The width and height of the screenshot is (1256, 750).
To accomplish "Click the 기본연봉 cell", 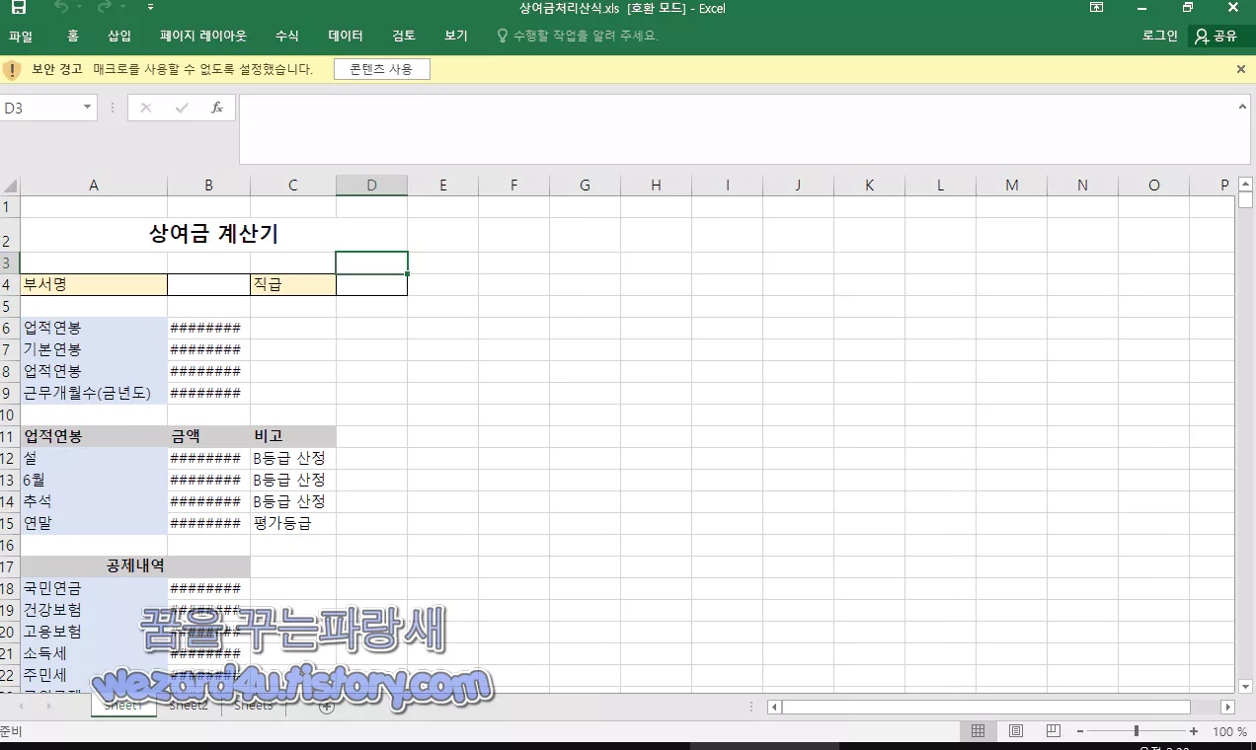I will pos(94,349).
